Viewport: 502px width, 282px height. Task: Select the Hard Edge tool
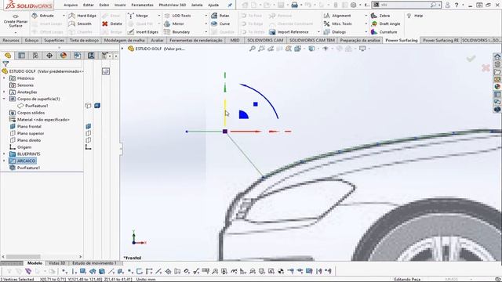(82, 16)
